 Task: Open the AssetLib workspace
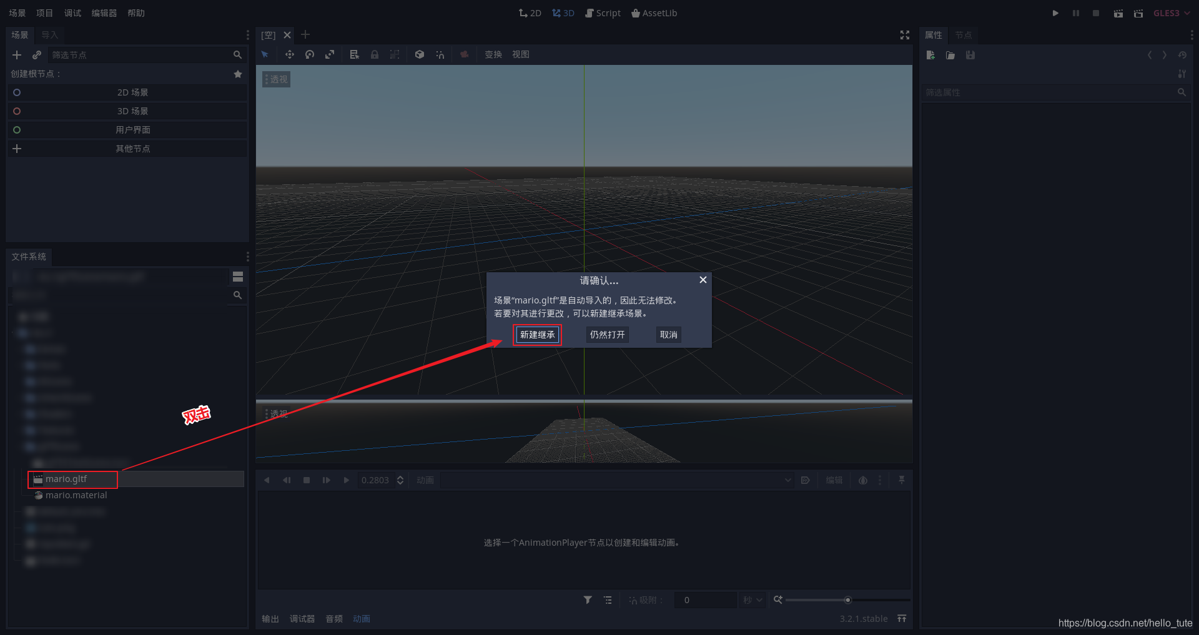pos(654,13)
